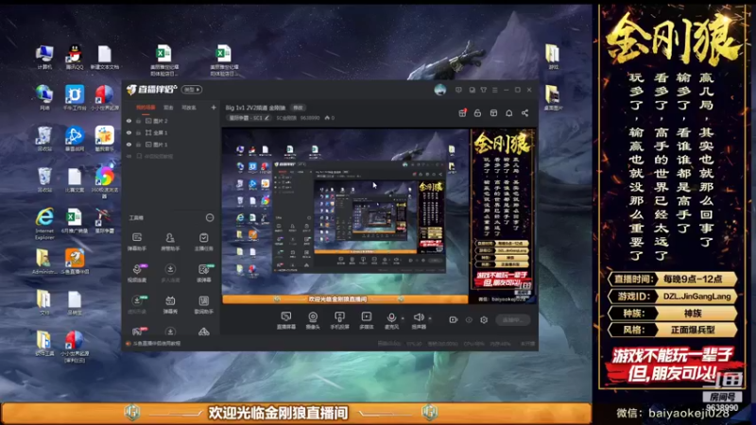Toggle visibility of layer 图片 2

pyautogui.click(x=129, y=121)
